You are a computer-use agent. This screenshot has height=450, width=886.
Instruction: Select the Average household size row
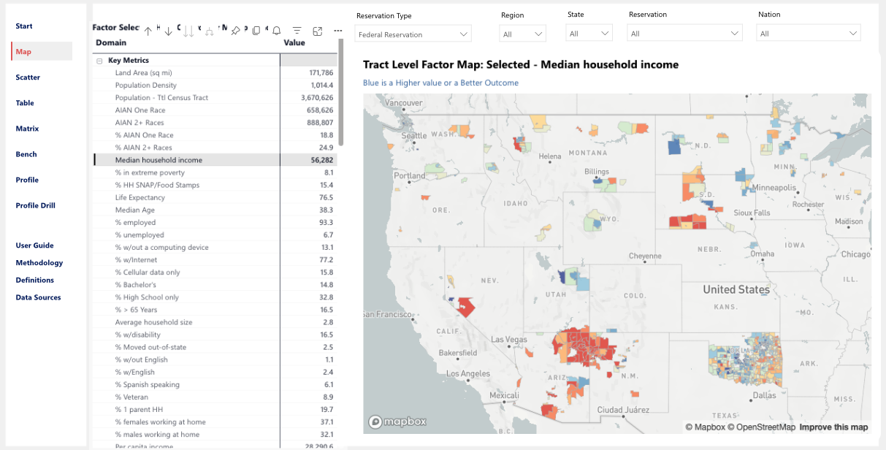pyautogui.click(x=215, y=322)
